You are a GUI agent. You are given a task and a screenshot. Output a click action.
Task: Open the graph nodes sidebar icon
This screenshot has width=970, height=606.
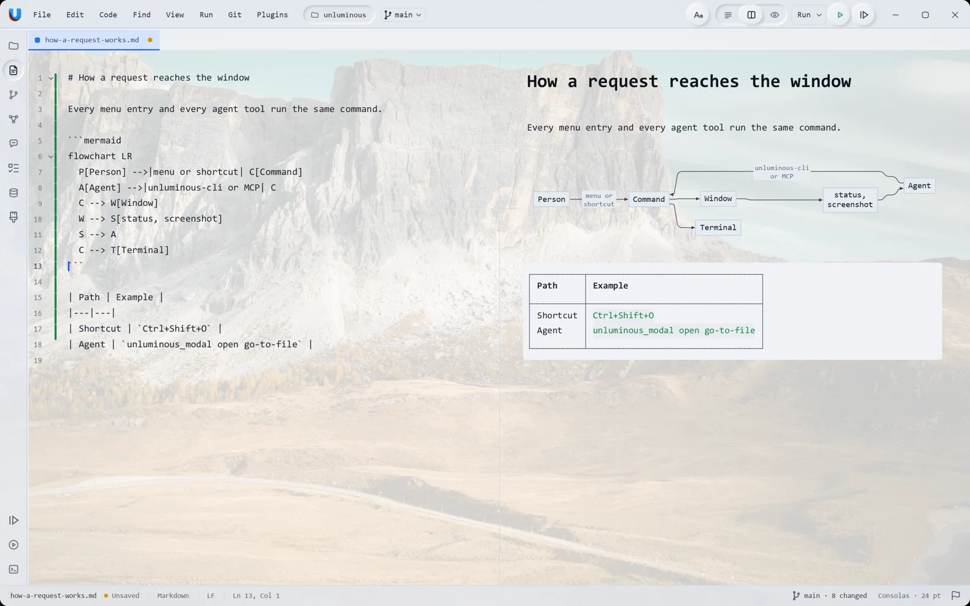tap(13, 119)
